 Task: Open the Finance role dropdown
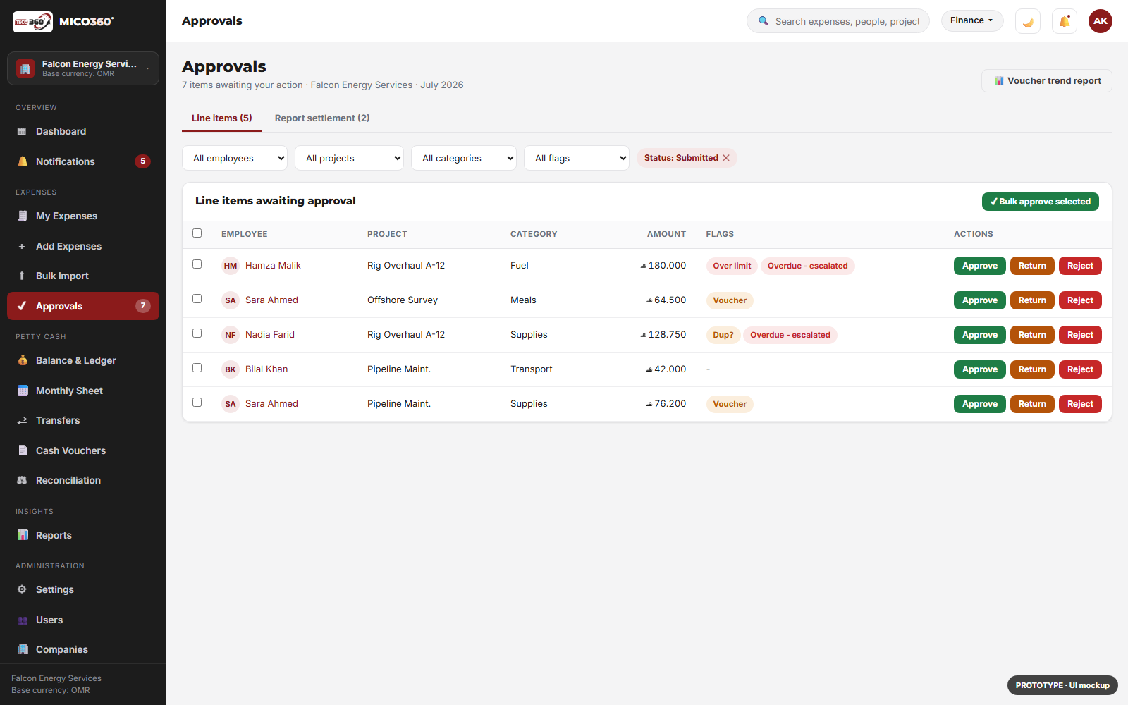click(972, 20)
